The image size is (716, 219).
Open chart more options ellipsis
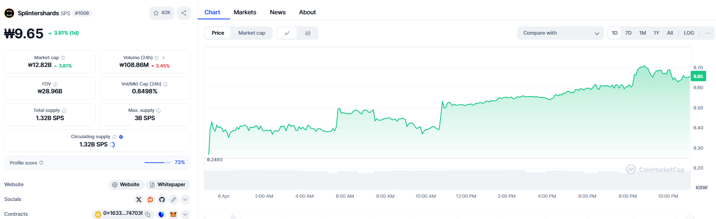[707, 33]
